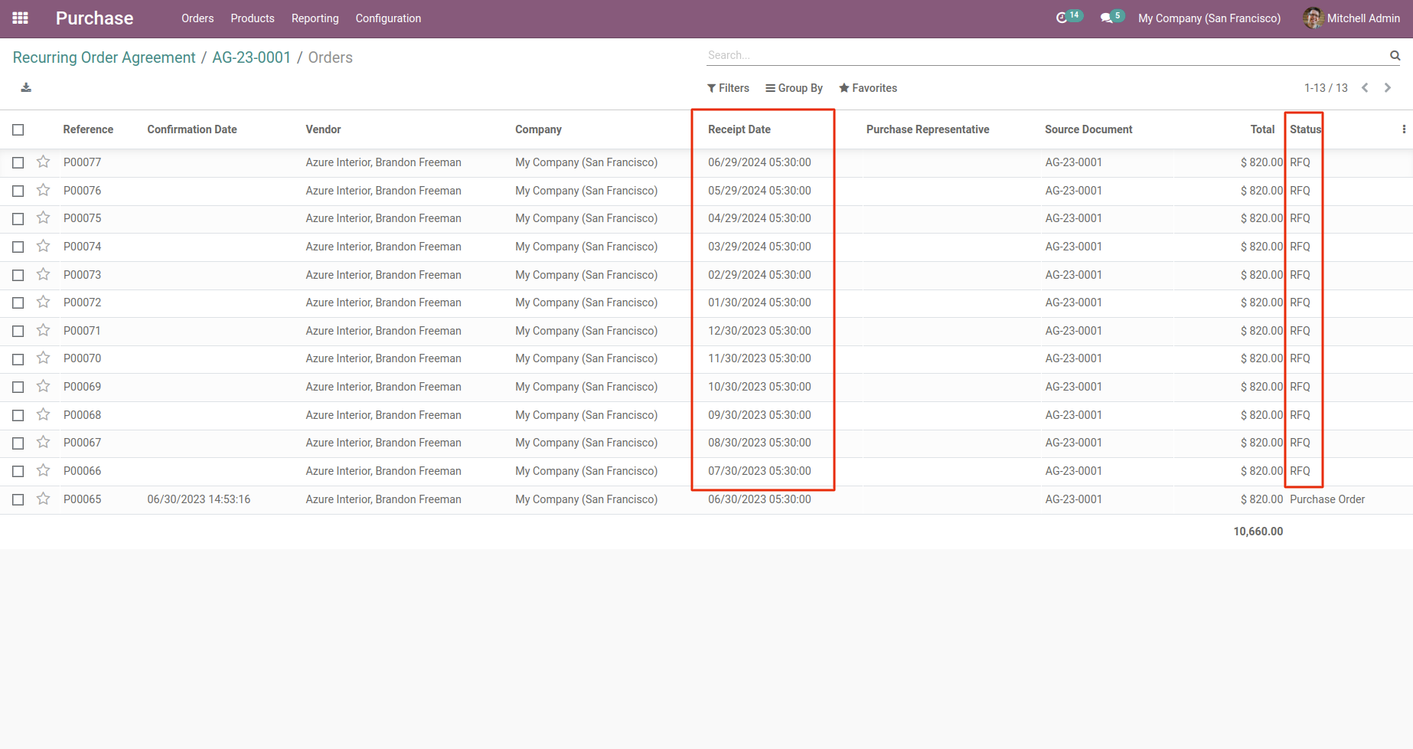1413x749 pixels.
Task: Go back to AG-23-0001 breadcrumb
Action: tap(251, 57)
